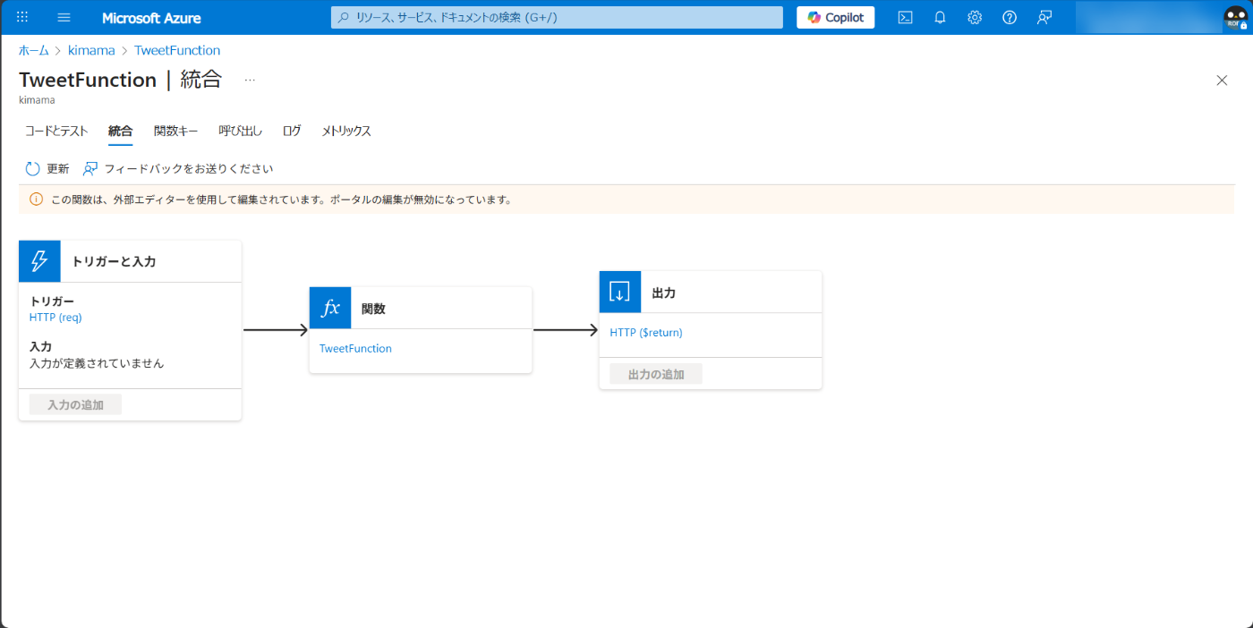Focus the resource search box

pos(557,17)
